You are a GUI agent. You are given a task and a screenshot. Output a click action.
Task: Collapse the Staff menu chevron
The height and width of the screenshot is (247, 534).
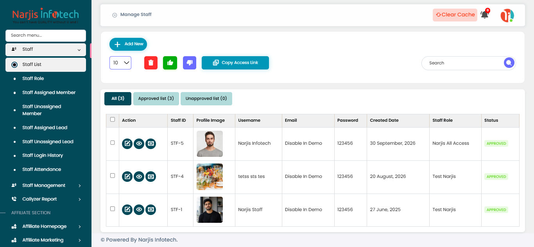click(x=79, y=50)
